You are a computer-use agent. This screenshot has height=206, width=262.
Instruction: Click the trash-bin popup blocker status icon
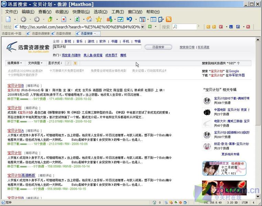[154, 203]
